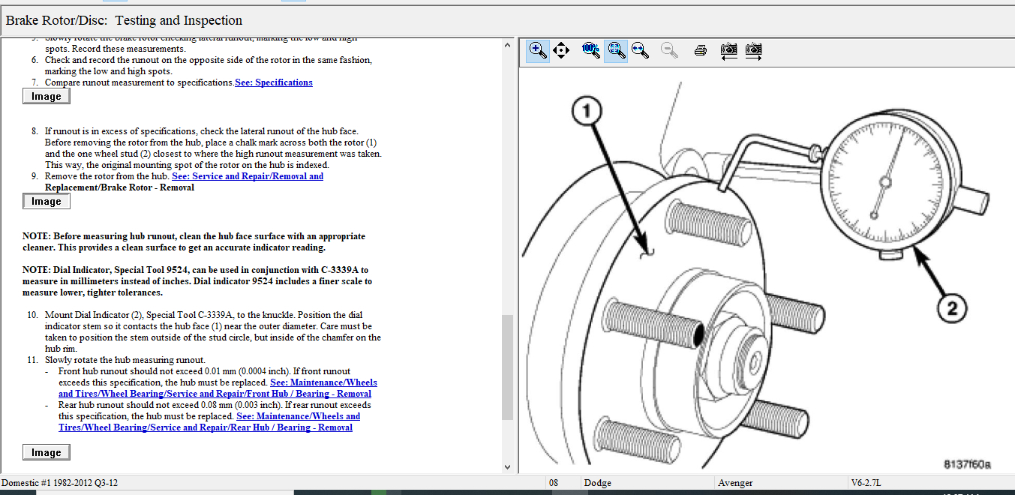Open the See: Specifications link
Viewport: 1015px width, 495px height.
(274, 82)
